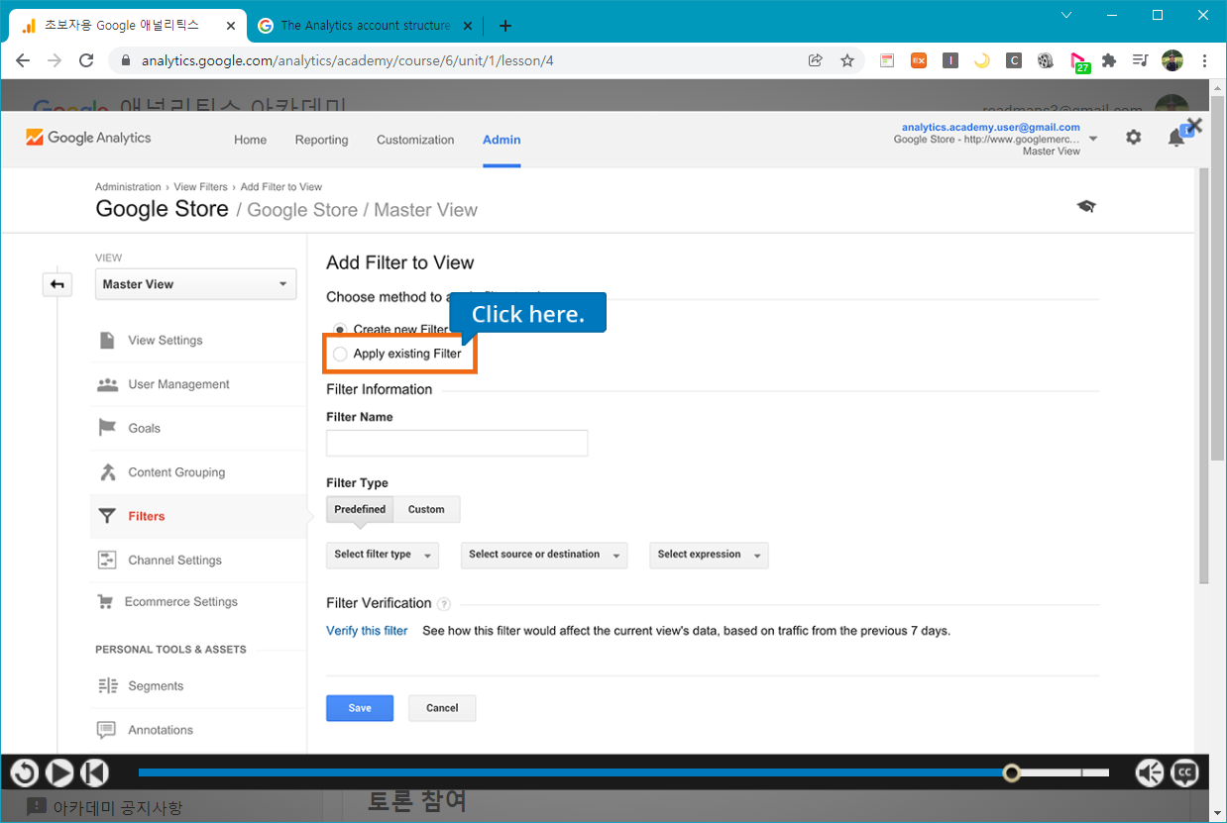Switch filter type to Predefined

click(360, 509)
